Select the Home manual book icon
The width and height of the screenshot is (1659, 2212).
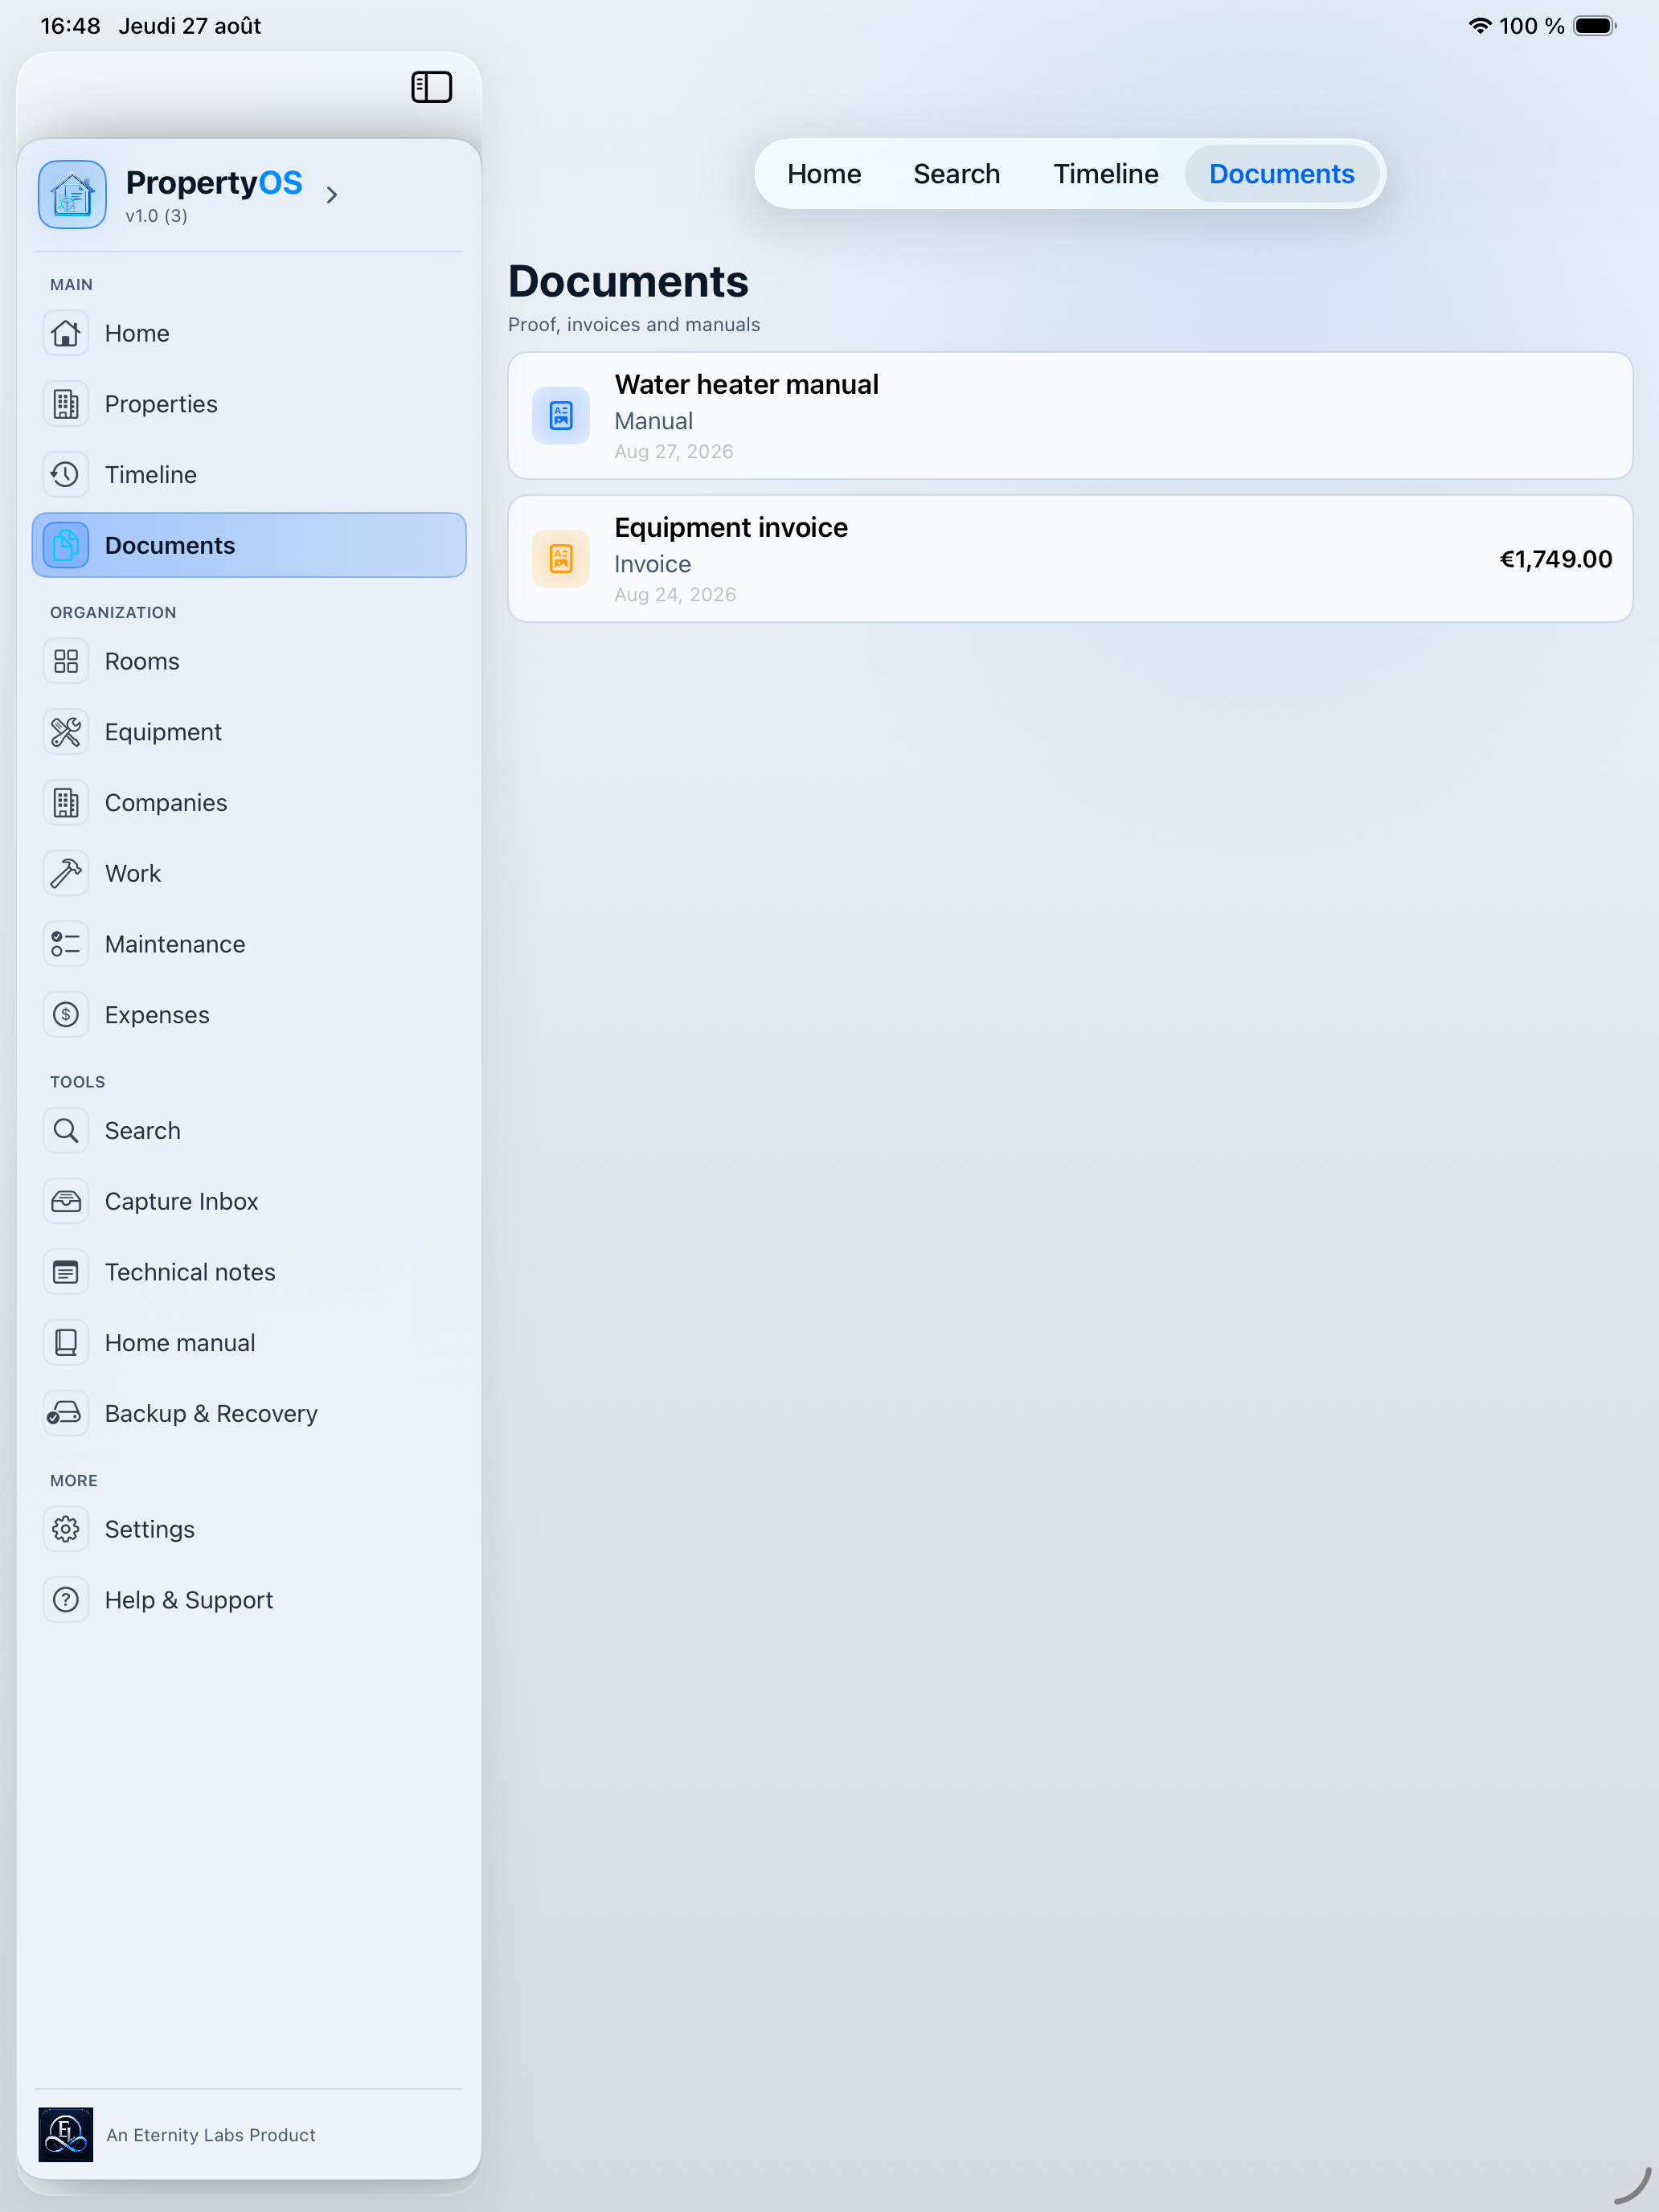[66, 1342]
